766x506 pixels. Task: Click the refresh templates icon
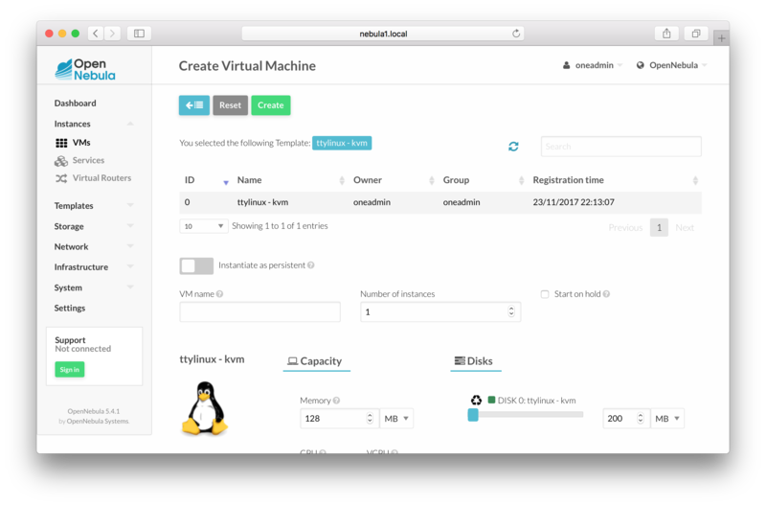coord(513,147)
